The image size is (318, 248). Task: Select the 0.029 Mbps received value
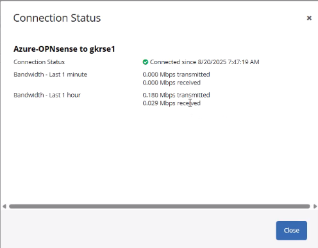(x=172, y=103)
